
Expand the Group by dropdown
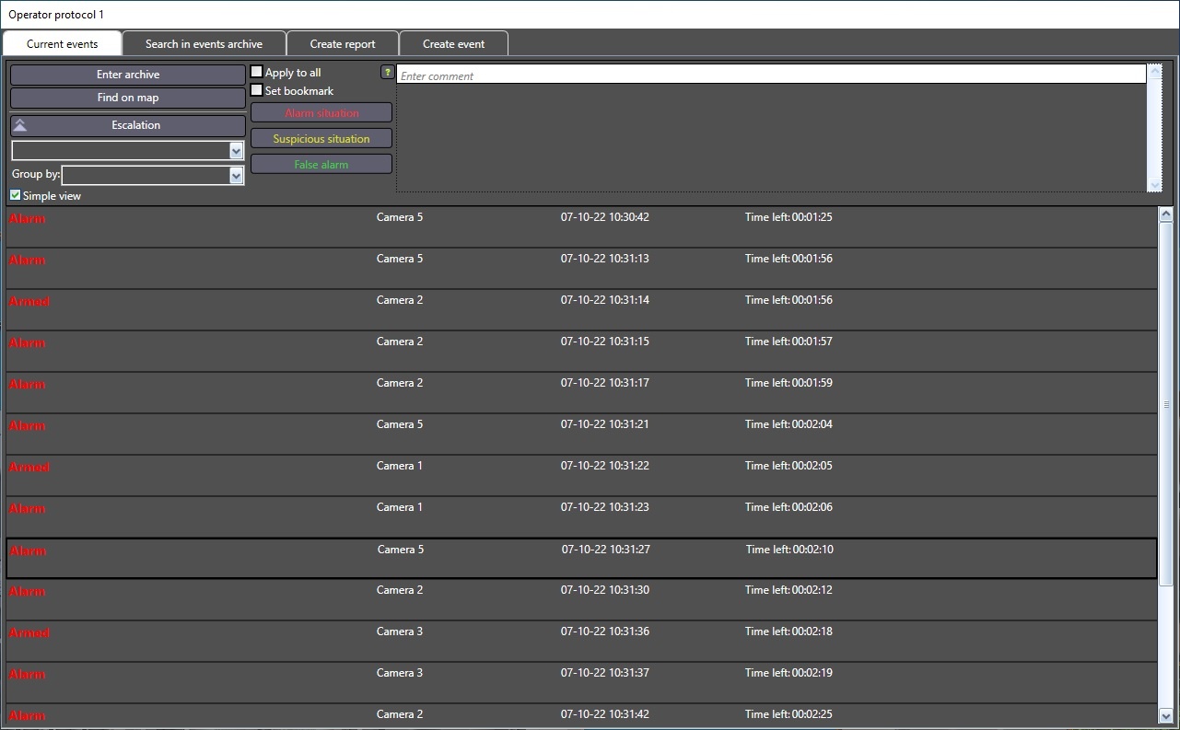[236, 175]
